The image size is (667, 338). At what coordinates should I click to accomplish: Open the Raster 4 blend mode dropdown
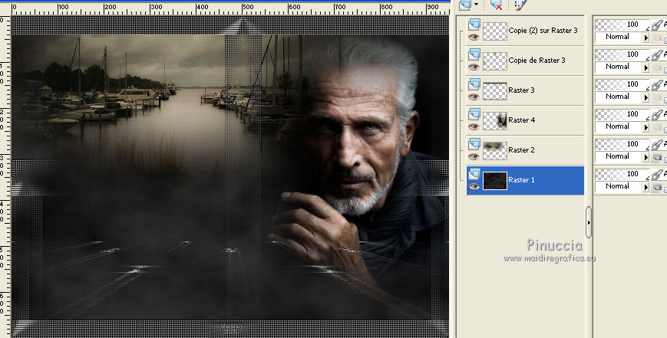point(646,127)
